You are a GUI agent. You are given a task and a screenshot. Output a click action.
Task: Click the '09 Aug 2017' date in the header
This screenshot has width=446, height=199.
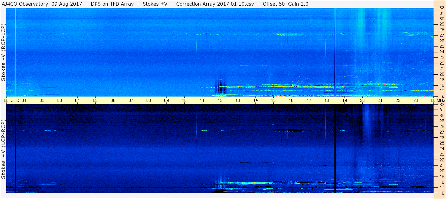pos(66,4)
